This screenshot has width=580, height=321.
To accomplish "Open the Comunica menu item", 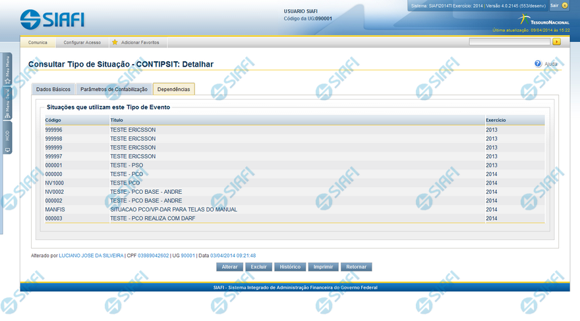I will (38, 42).
